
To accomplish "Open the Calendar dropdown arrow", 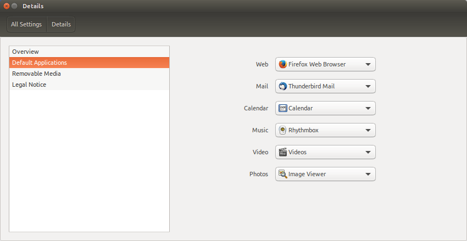I will click(x=368, y=108).
